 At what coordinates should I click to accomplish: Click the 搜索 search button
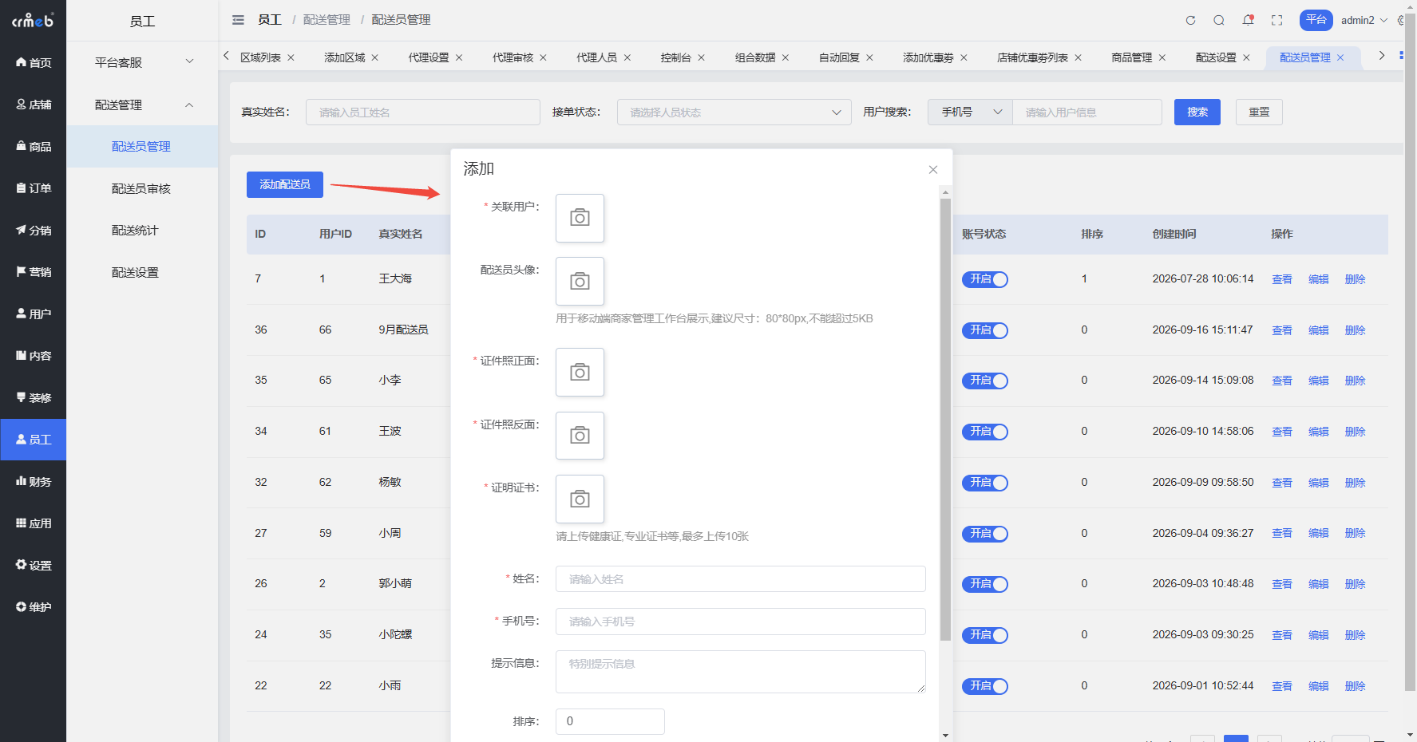(x=1197, y=112)
